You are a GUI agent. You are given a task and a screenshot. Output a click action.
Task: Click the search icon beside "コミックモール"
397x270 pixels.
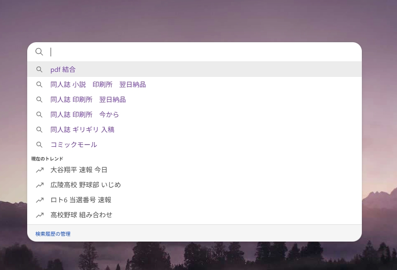tap(39, 145)
